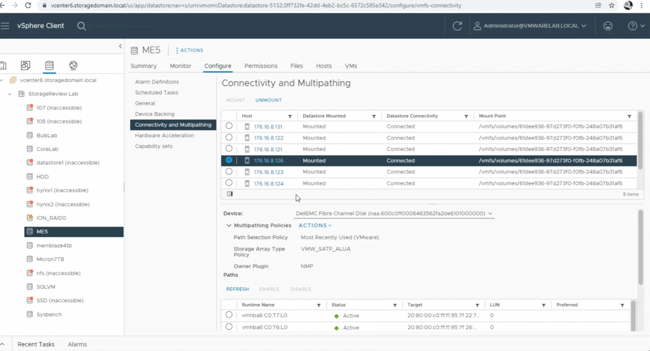Filter the Datastore Mounted column

pos(374,116)
